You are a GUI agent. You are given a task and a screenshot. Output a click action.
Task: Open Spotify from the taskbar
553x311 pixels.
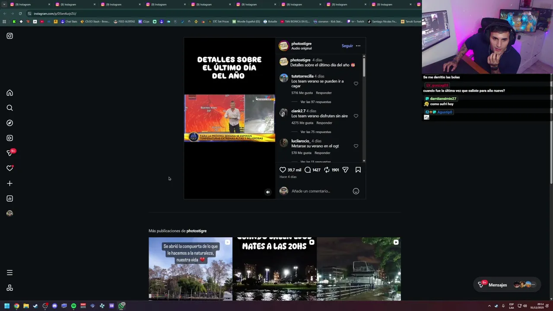[73, 306]
